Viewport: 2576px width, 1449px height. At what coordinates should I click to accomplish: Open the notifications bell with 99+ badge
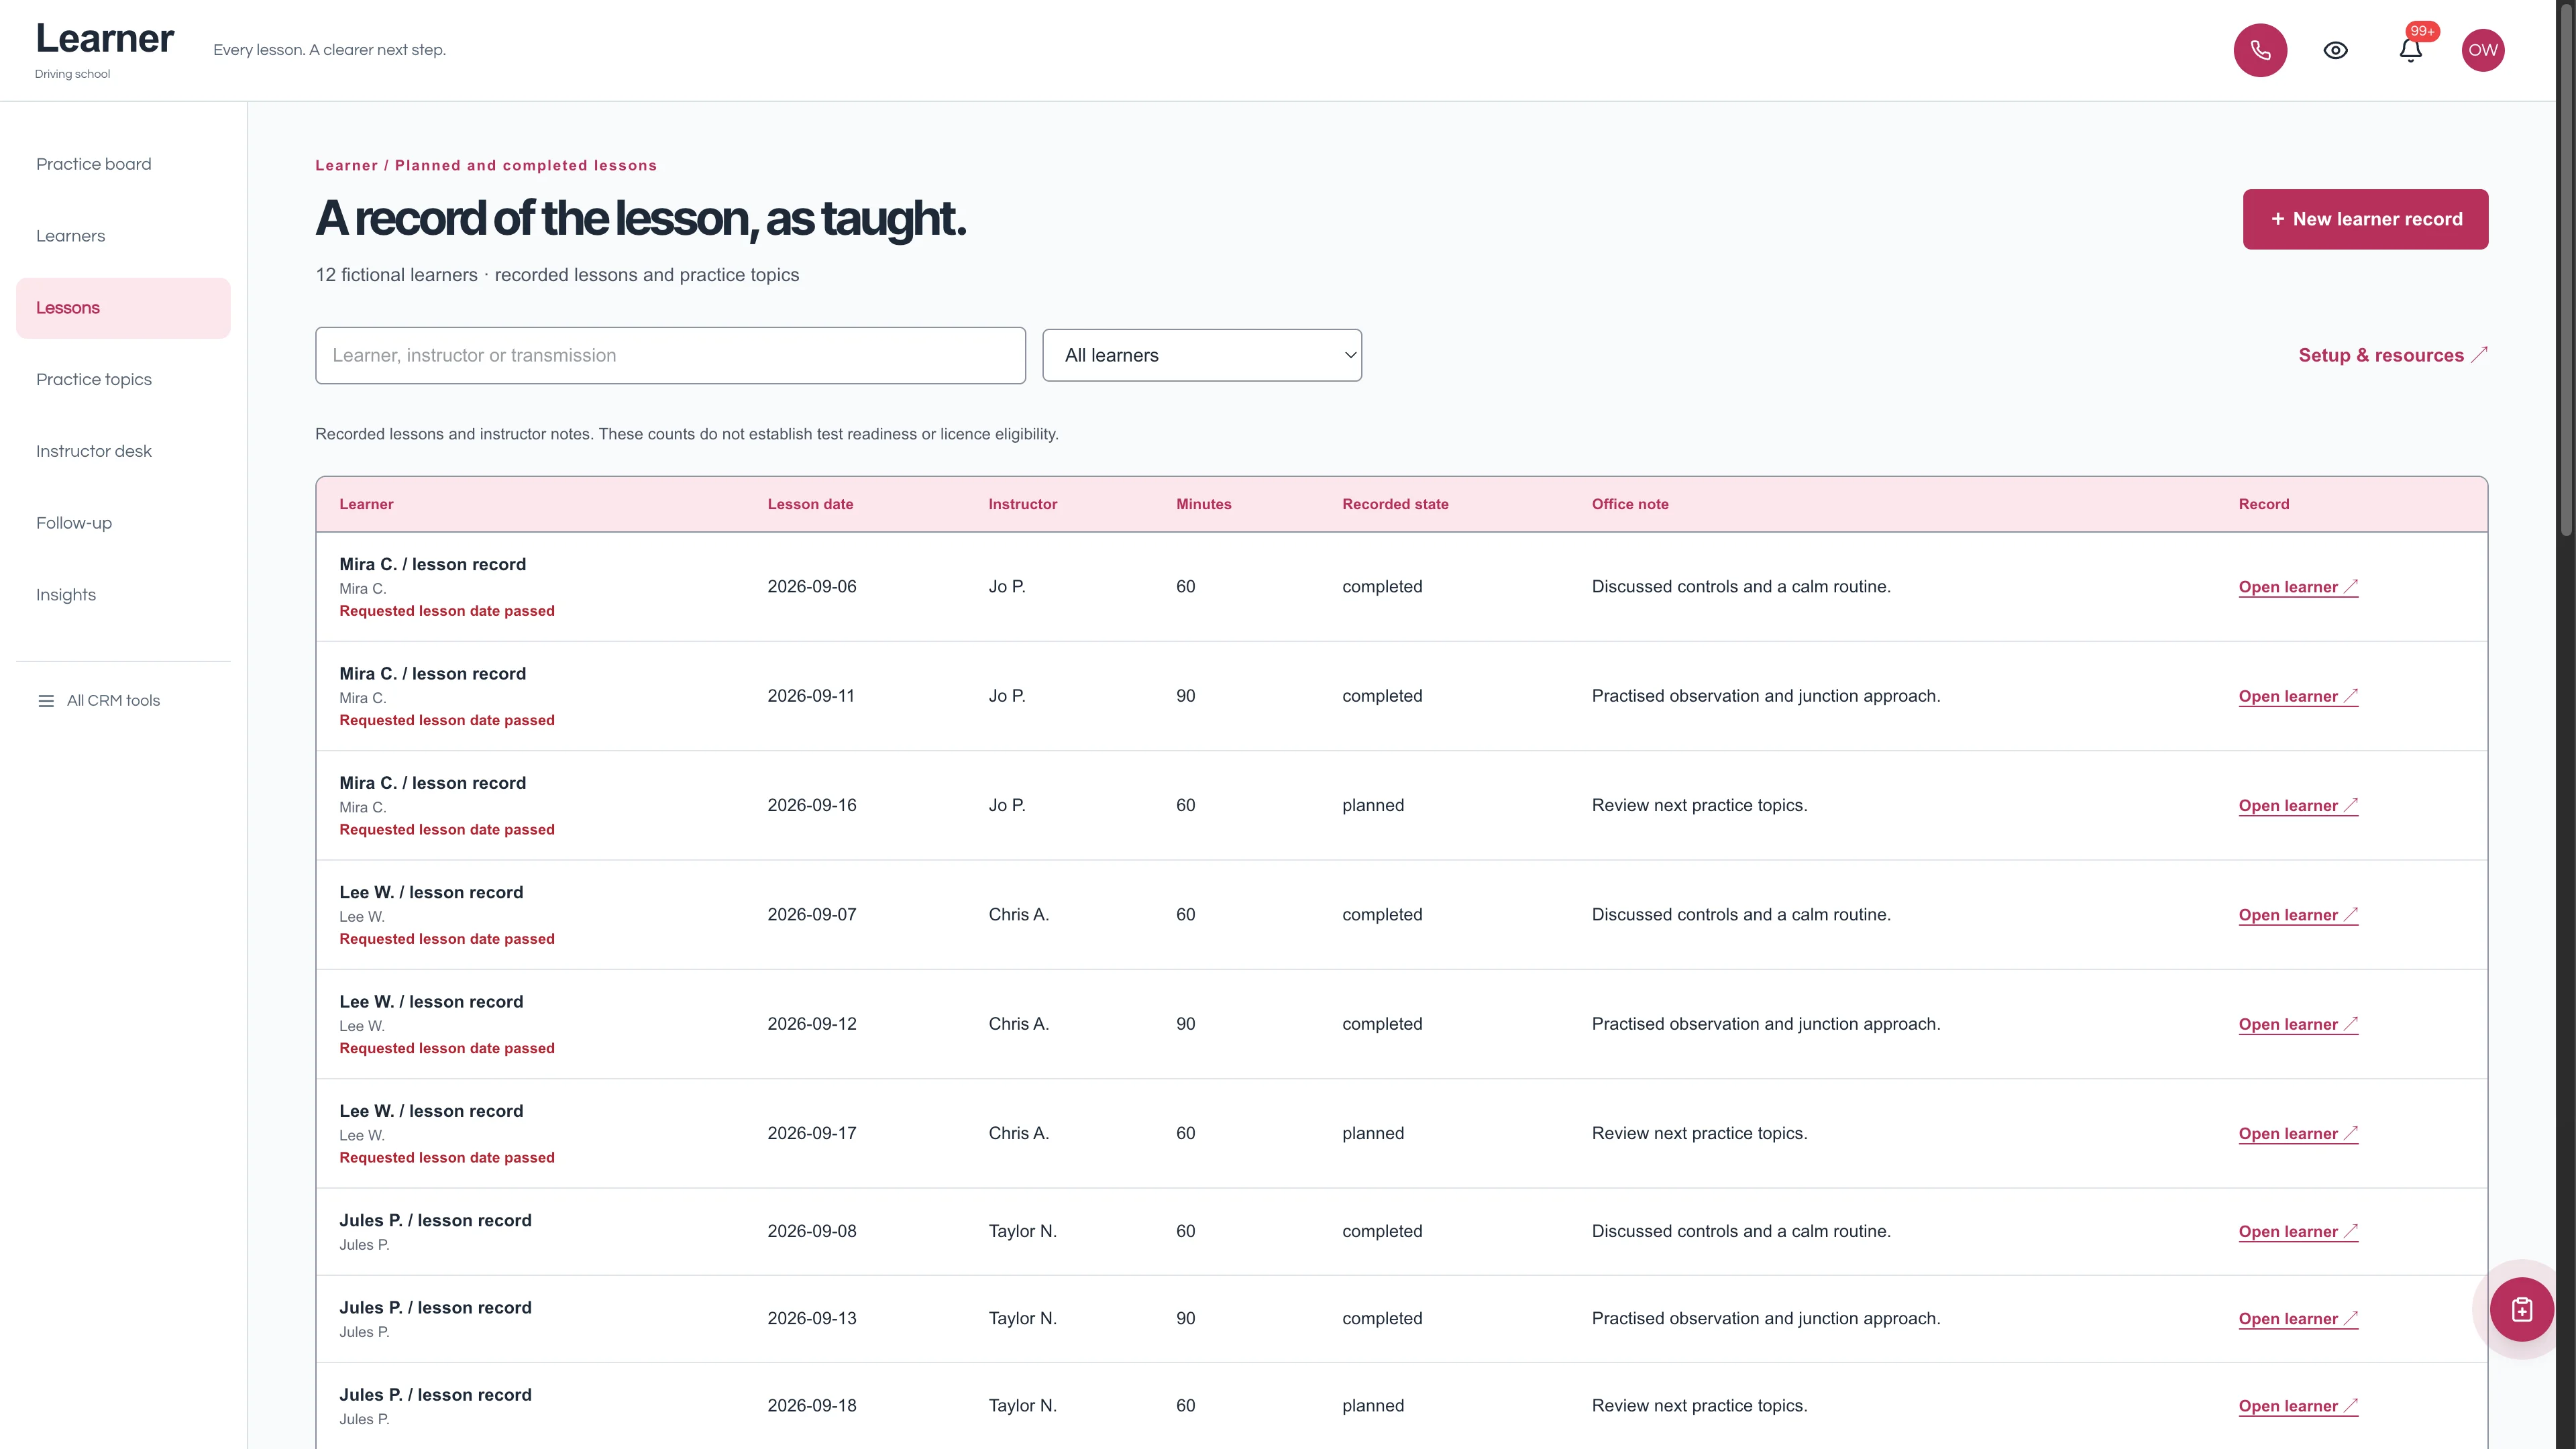coord(2410,50)
